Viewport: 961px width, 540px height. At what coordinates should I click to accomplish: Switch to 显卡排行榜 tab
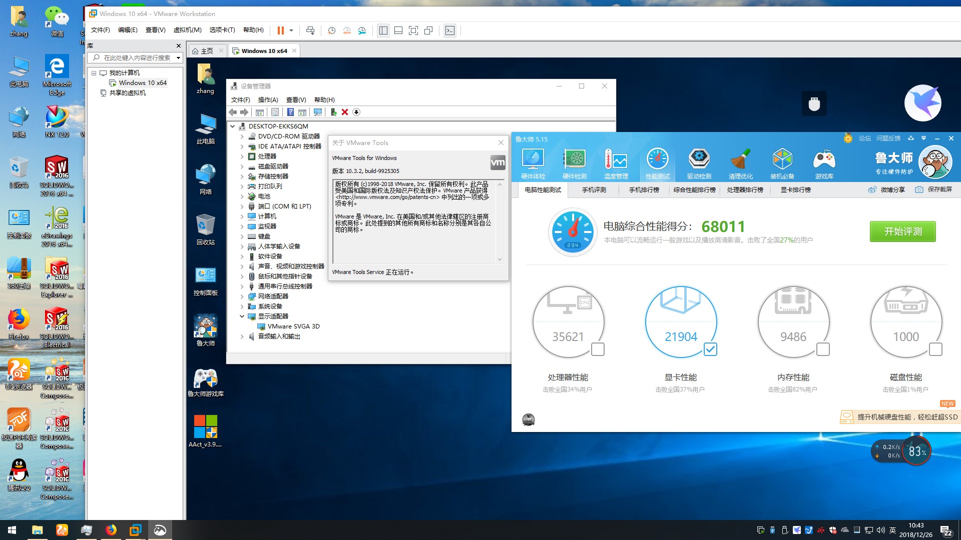coord(795,190)
